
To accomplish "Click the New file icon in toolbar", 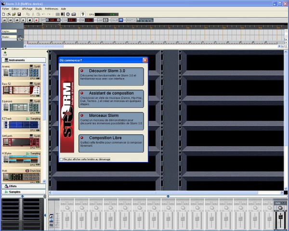I will coord(3,14).
